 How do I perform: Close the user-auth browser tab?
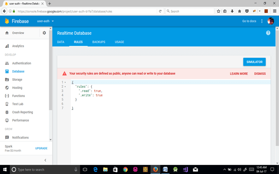click(42, 3)
